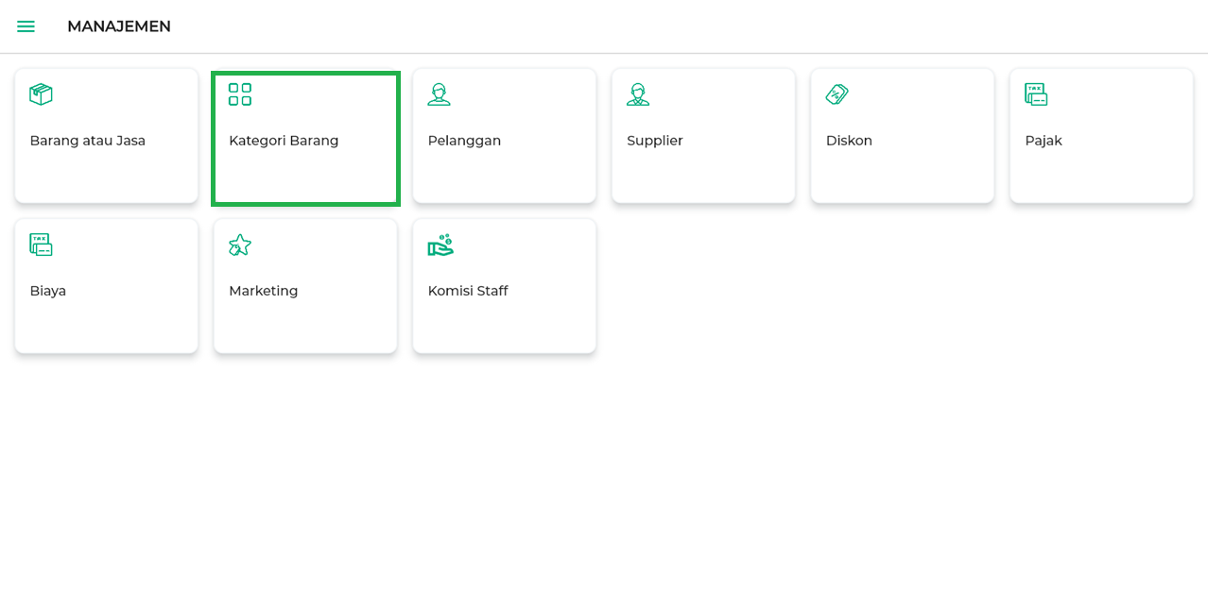Click the Diskon ticket icon
Viewport: 1208px width, 591px height.
pyautogui.click(x=837, y=94)
